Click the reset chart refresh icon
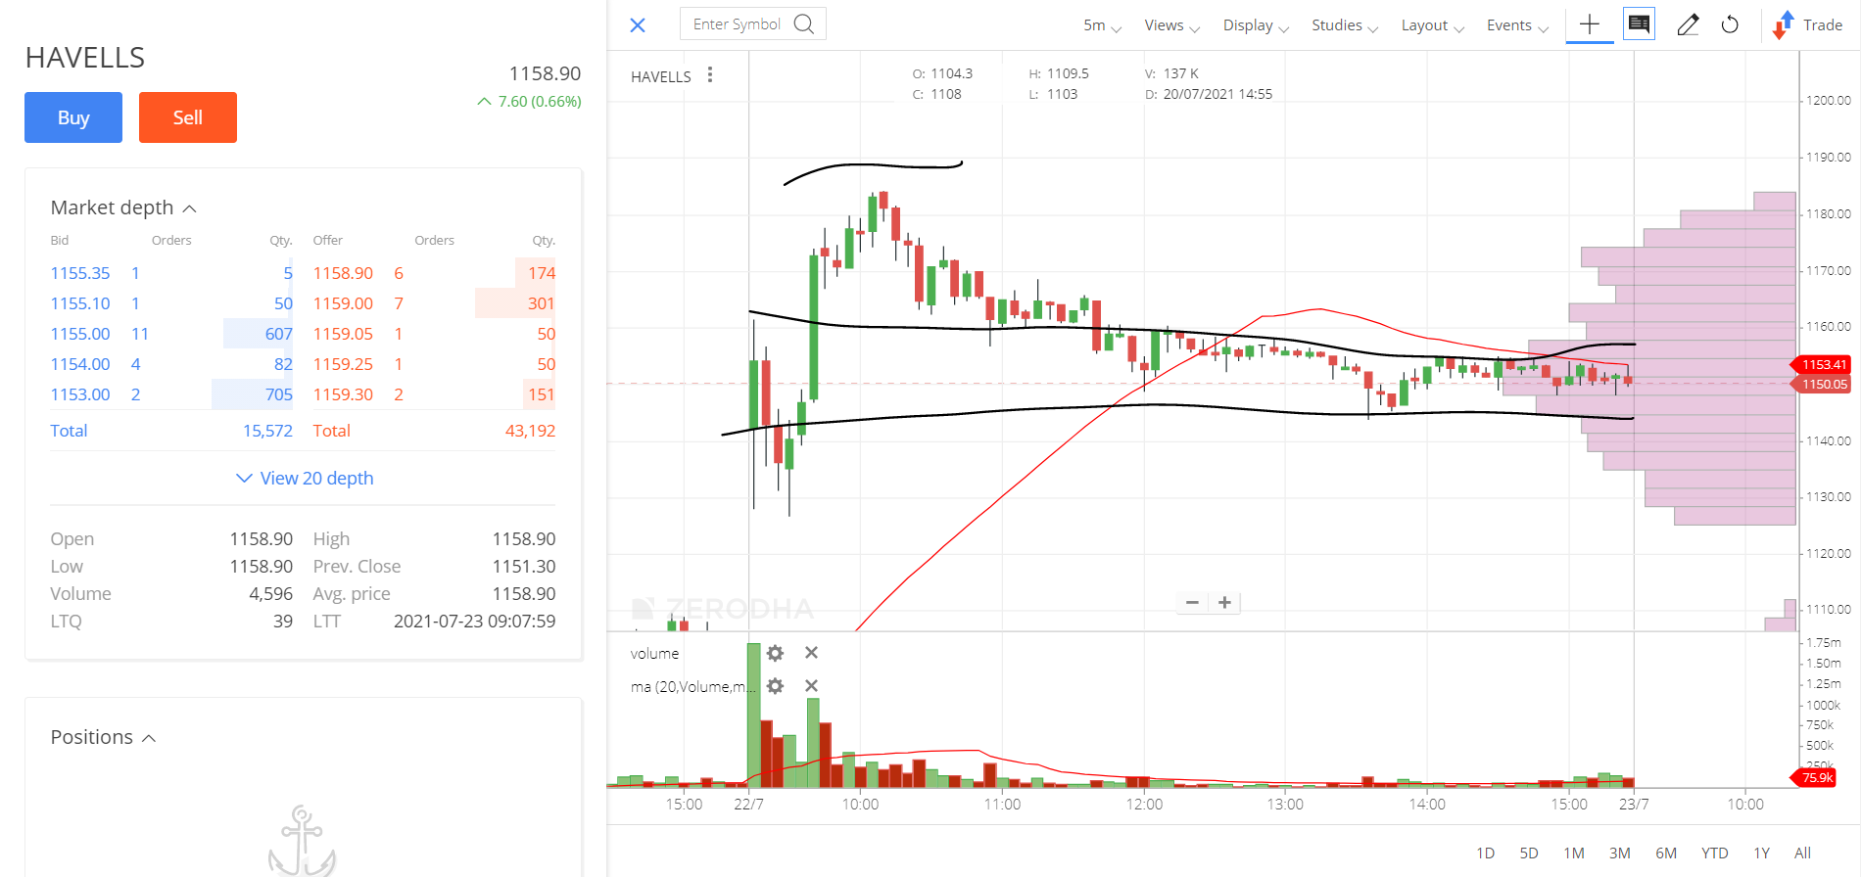The height and width of the screenshot is (877, 1861). pos(1730,25)
